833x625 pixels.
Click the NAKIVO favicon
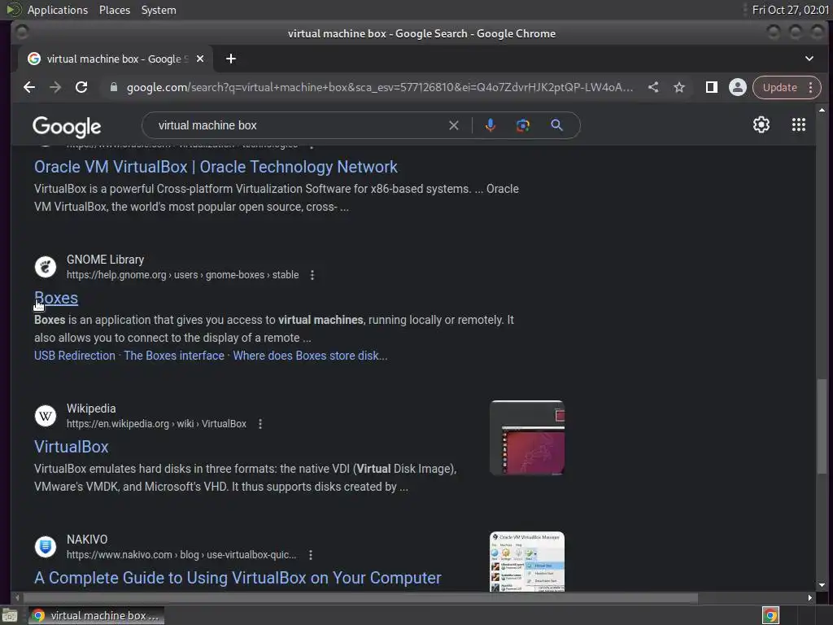46,546
